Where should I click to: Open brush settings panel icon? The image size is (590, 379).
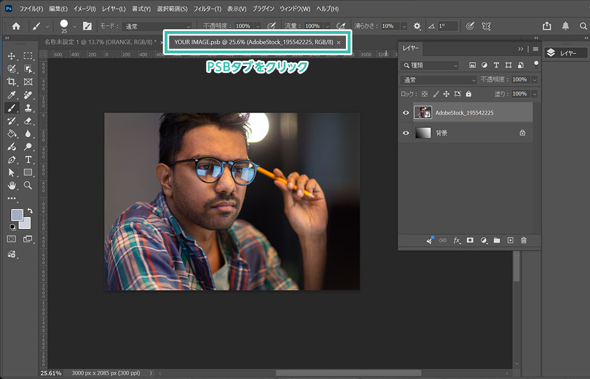point(87,26)
